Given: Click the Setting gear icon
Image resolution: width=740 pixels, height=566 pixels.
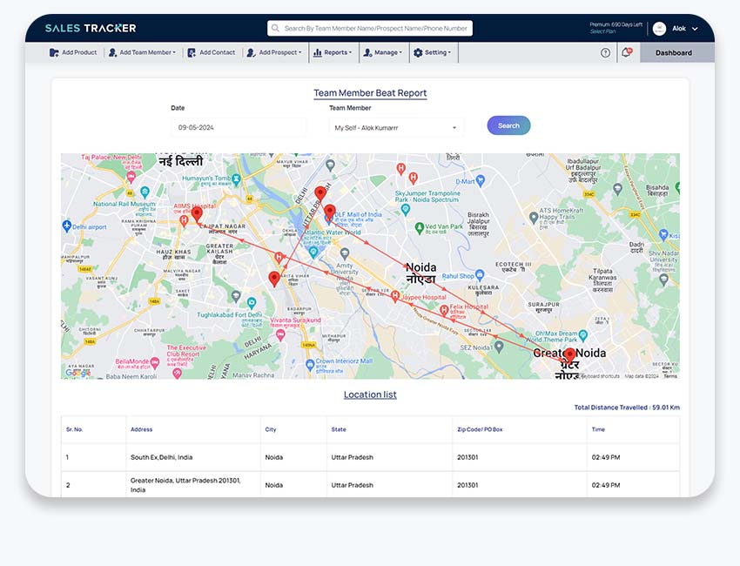Looking at the screenshot, I should pos(418,52).
